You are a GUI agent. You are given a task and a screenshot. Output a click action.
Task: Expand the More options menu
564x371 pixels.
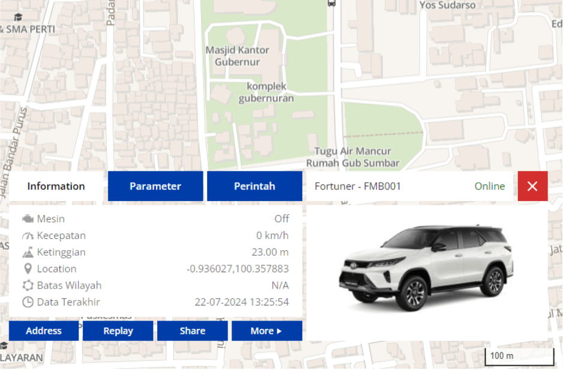coord(266,331)
